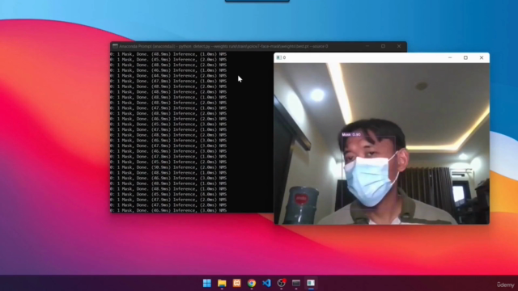The height and width of the screenshot is (291, 518).
Task: Open Visual Studio Code from the taskbar
Action: (266, 283)
